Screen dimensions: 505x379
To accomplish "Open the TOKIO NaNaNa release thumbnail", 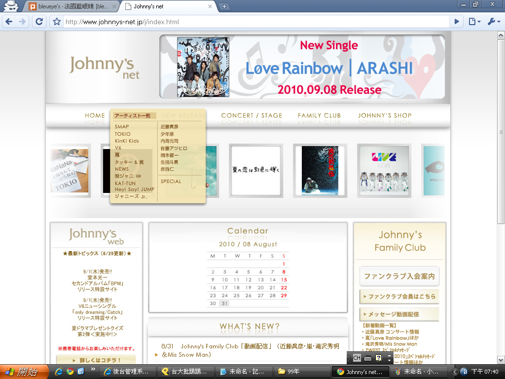I will (70, 170).
